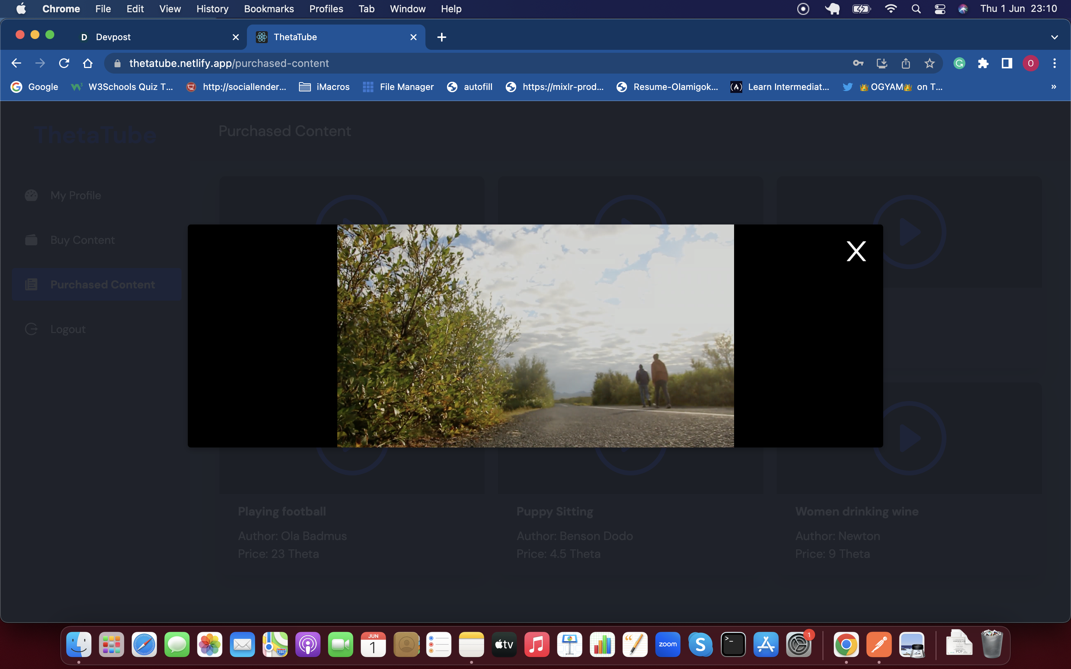Open the password key icon in the address bar
This screenshot has height=669, width=1071.
click(x=858, y=63)
